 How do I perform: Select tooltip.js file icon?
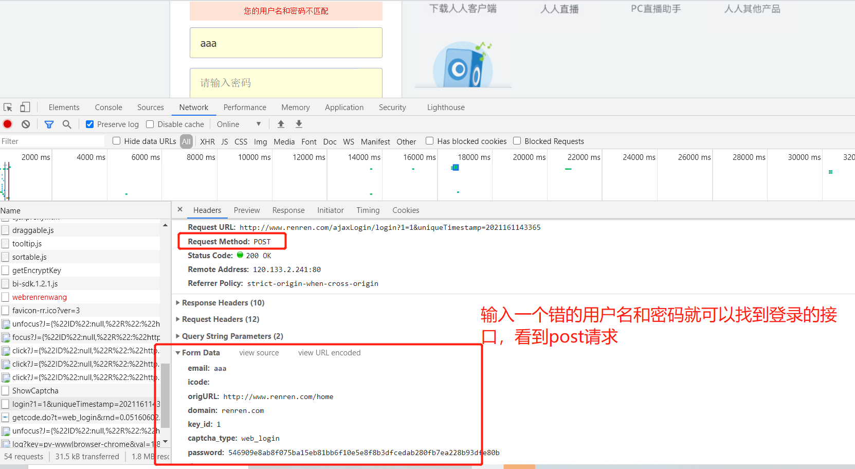[x=5, y=244]
